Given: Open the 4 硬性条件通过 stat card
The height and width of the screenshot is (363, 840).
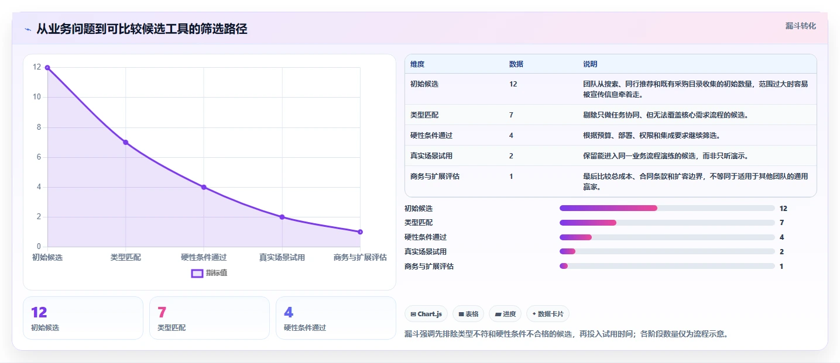Looking at the screenshot, I should [x=336, y=318].
